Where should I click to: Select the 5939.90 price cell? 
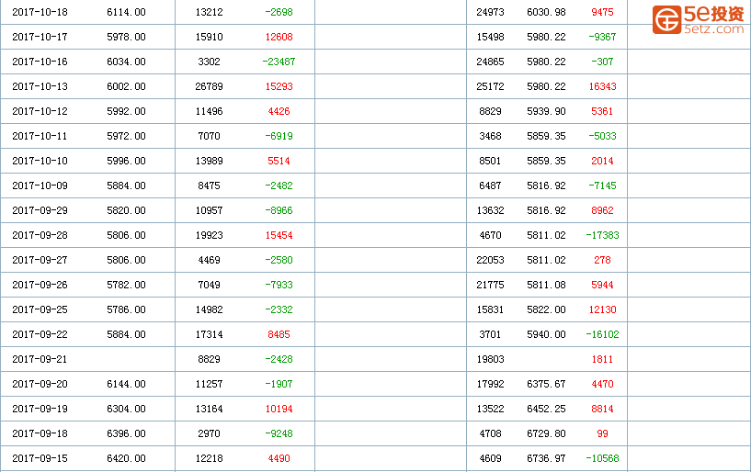[x=546, y=111]
